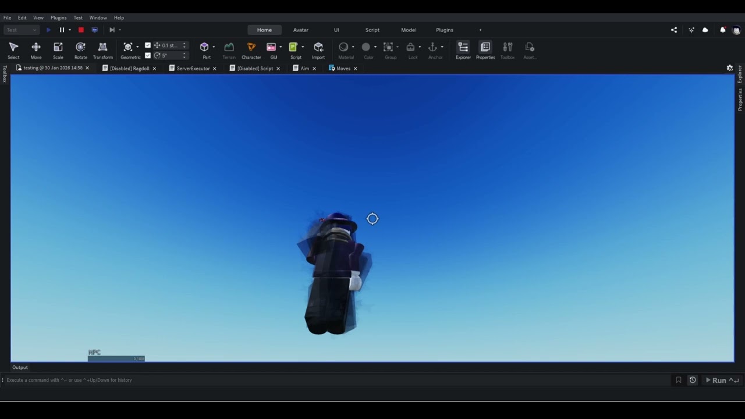Open the Edit menu
The height and width of the screenshot is (419, 745).
click(22, 17)
